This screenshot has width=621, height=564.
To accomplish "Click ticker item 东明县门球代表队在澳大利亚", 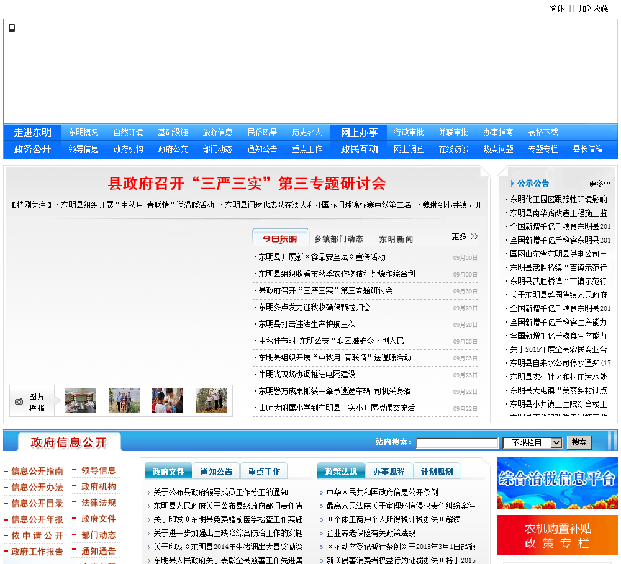I will tap(318, 205).
